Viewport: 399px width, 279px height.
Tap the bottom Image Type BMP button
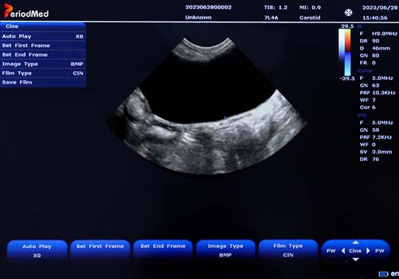(225, 250)
